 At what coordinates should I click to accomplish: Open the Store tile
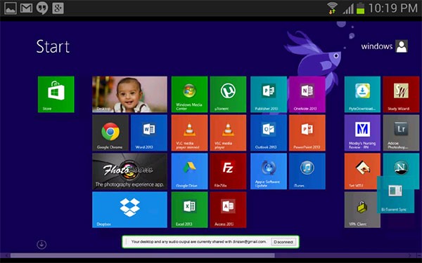(x=56, y=94)
